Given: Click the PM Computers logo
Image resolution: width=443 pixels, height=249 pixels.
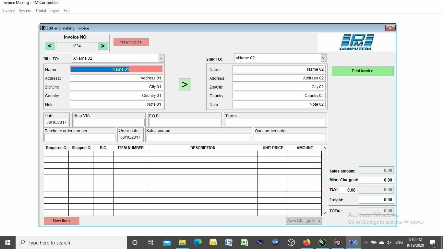Looking at the screenshot, I should click(356, 42).
